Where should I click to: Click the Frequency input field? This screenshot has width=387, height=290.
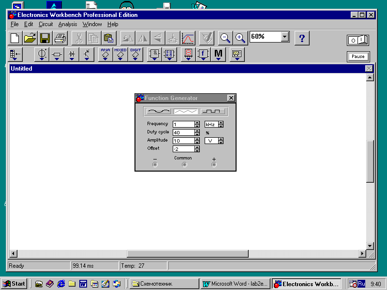coord(184,124)
